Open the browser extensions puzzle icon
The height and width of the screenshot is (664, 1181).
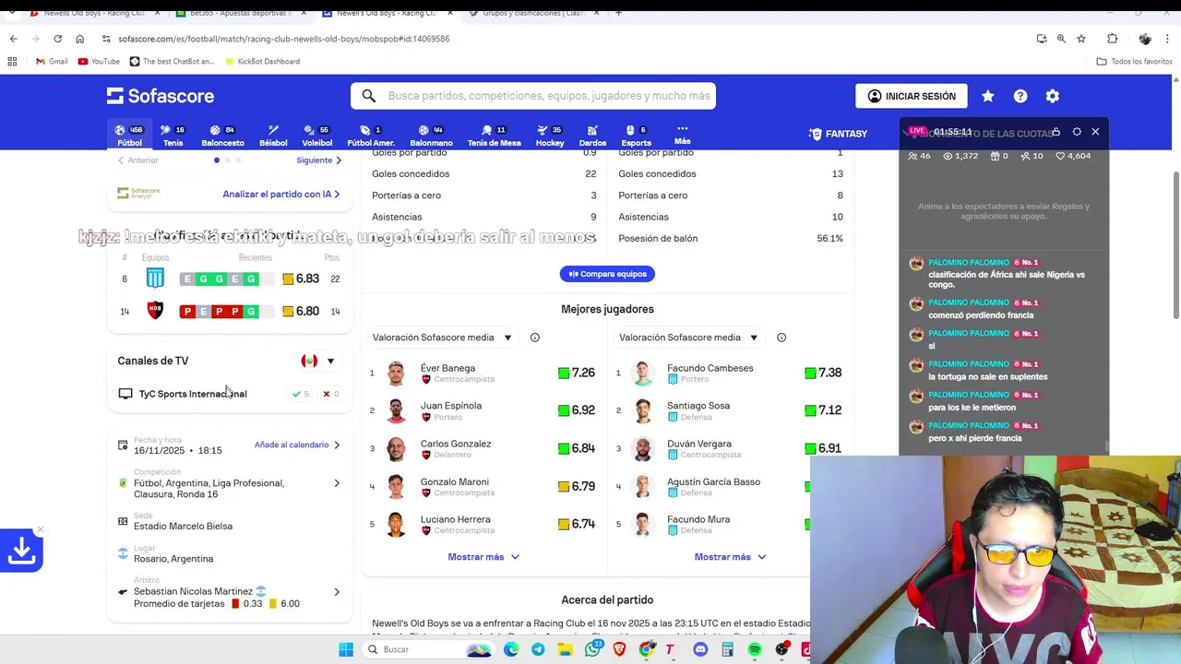tap(1112, 39)
